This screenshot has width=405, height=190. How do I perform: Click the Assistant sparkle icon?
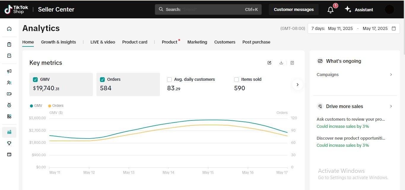click(x=348, y=9)
